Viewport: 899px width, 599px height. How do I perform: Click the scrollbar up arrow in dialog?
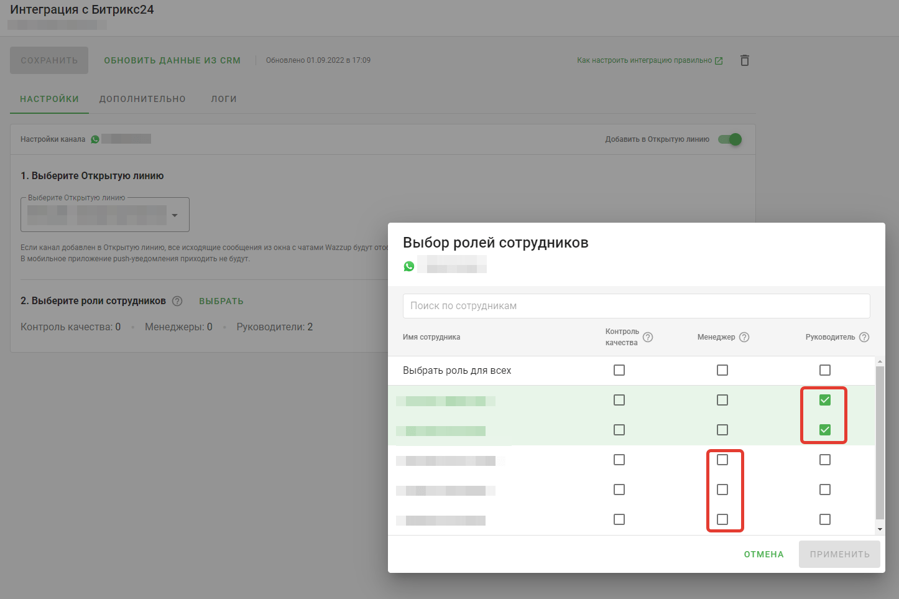tap(880, 361)
